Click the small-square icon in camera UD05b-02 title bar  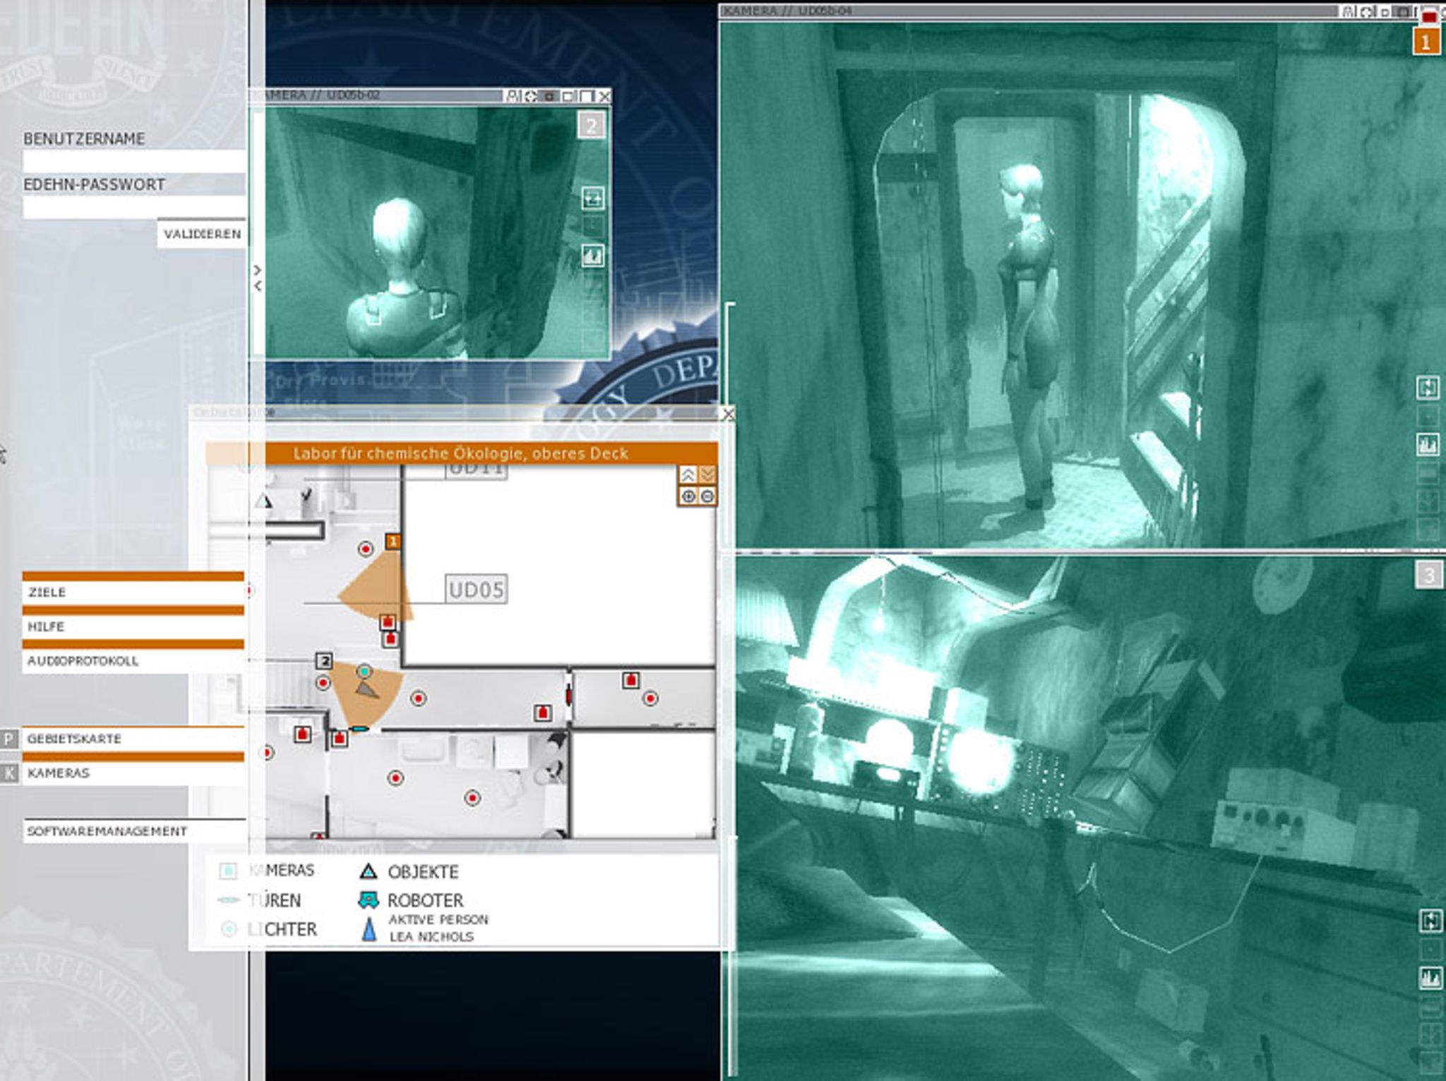[549, 95]
